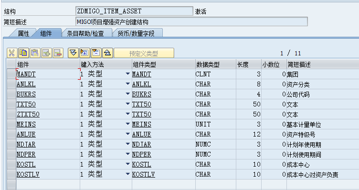
Task: Click the short description field MIGO项目增强资产创建结构
Action: [191, 22]
